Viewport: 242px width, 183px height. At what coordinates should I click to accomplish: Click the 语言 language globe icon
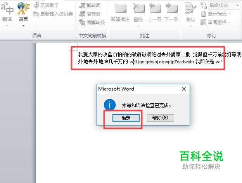click(x=23, y=9)
